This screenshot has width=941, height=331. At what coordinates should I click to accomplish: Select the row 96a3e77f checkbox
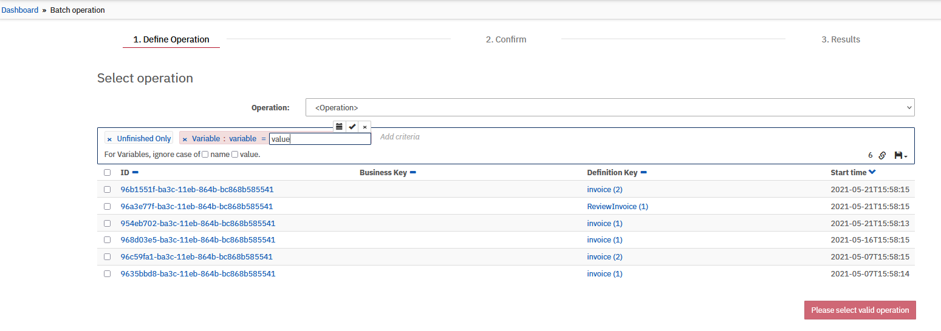(x=108, y=206)
